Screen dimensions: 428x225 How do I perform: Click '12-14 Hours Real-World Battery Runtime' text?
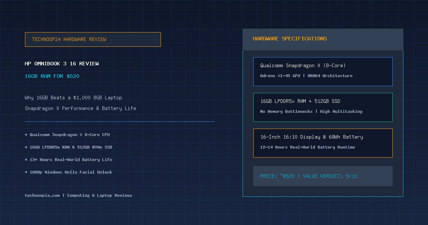(307, 147)
